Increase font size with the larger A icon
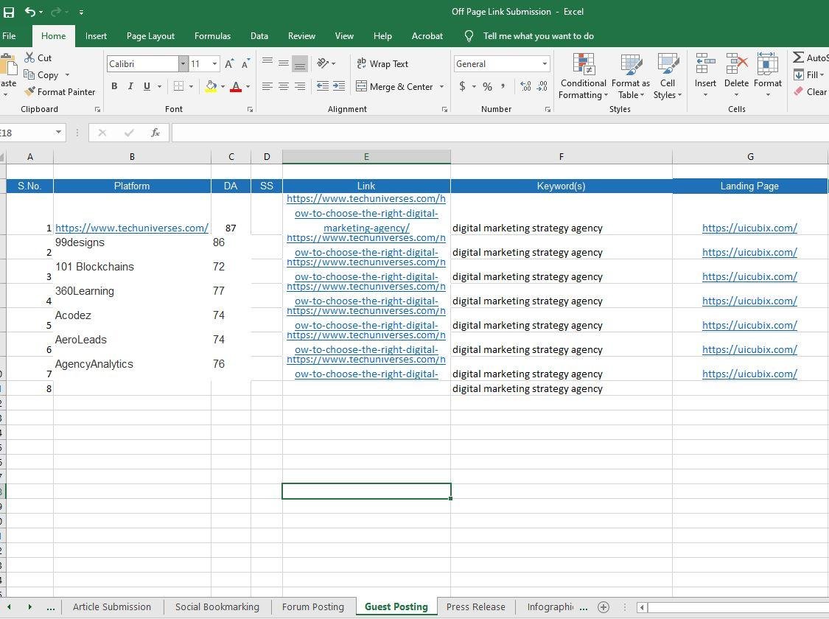 pos(229,64)
